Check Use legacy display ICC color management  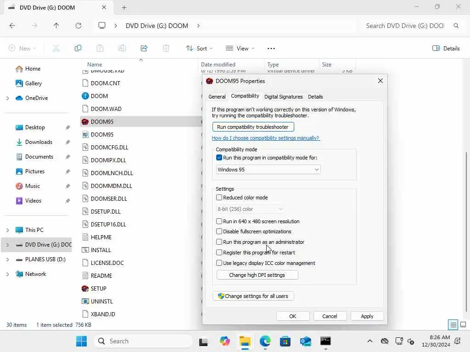(x=219, y=263)
